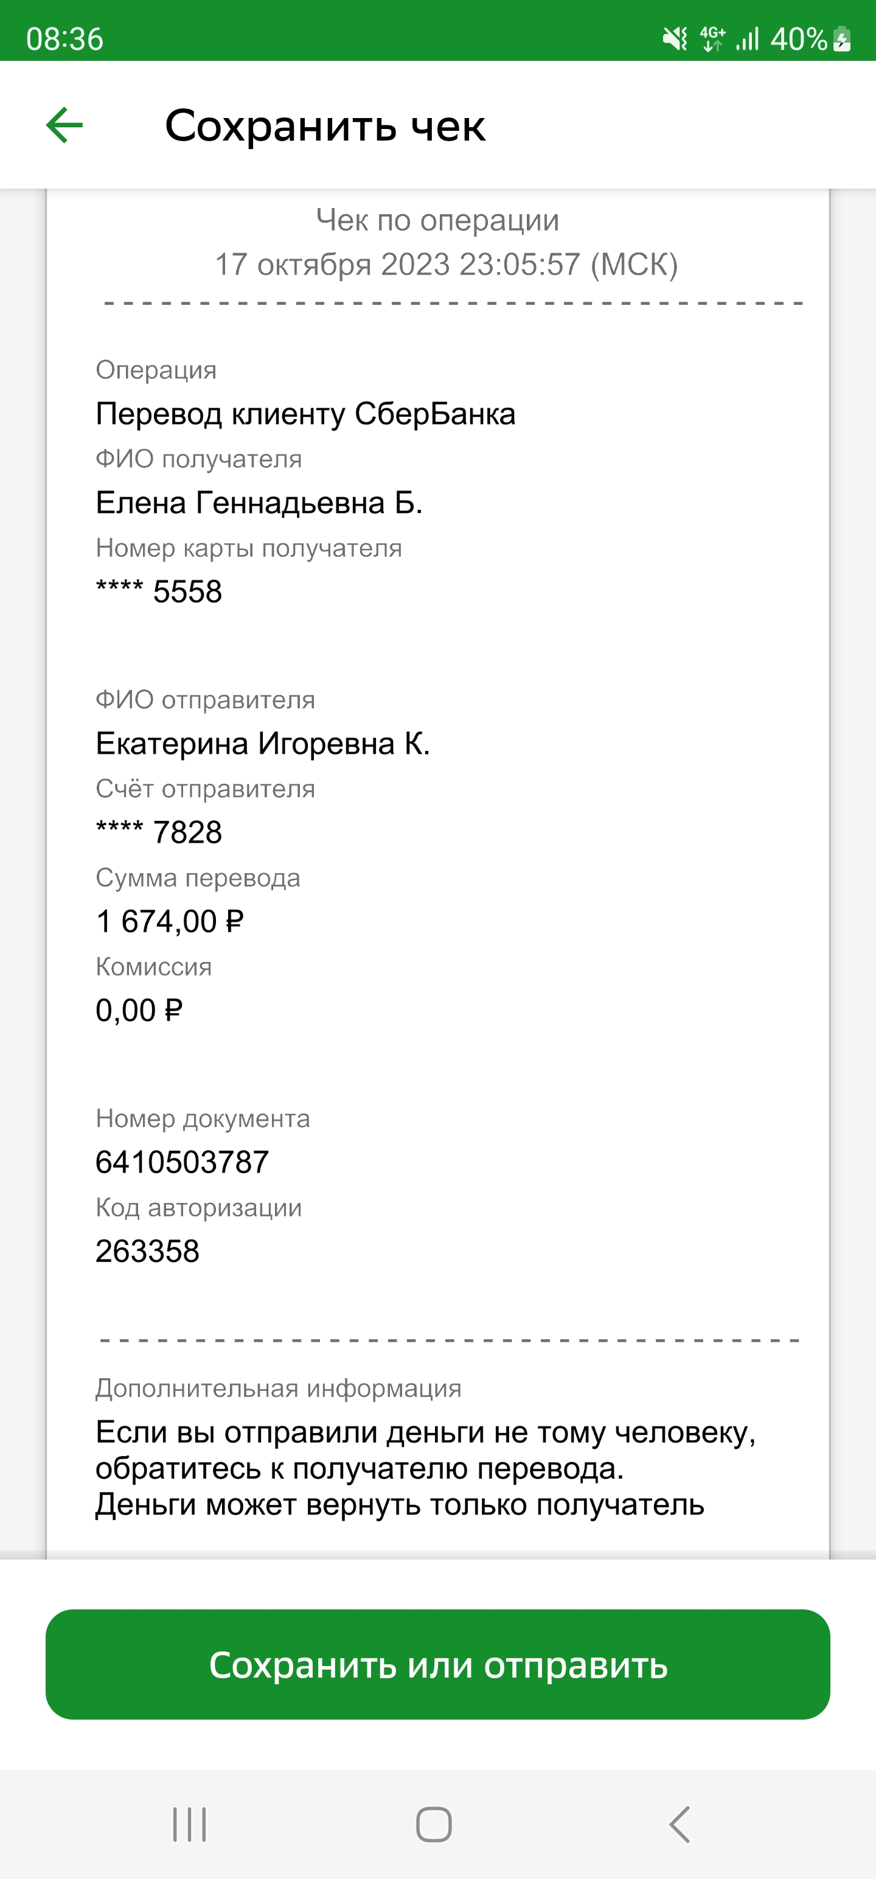Tap the green back arrow
Image resolution: width=876 pixels, height=1879 pixels.
[64, 125]
